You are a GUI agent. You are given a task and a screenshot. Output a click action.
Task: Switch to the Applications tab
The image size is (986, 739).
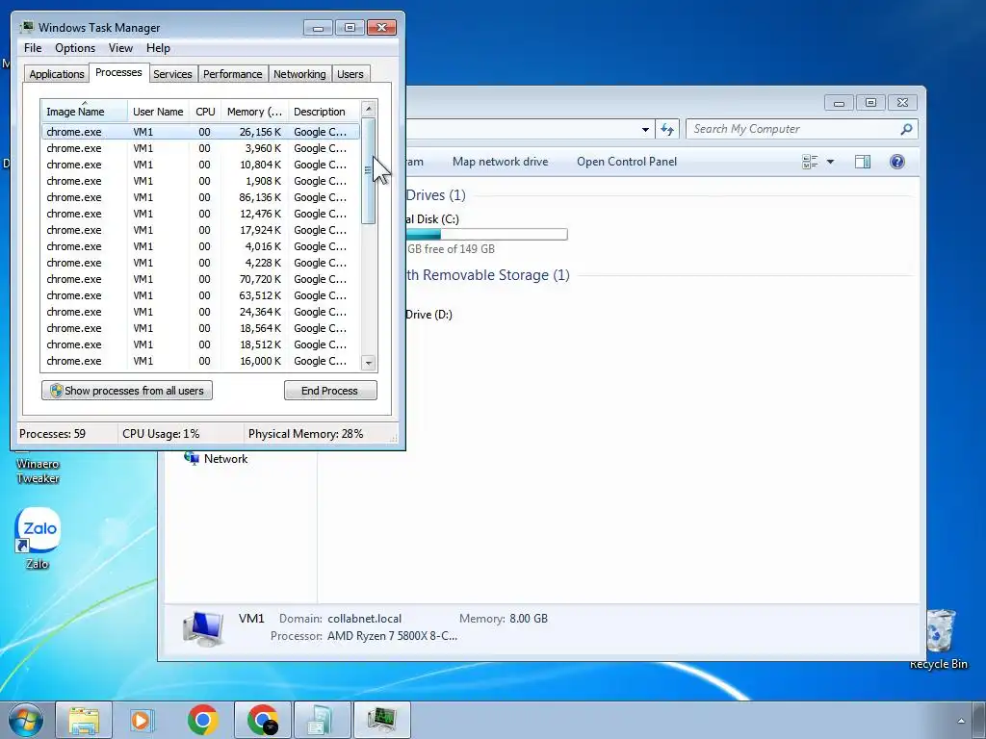point(57,74)
